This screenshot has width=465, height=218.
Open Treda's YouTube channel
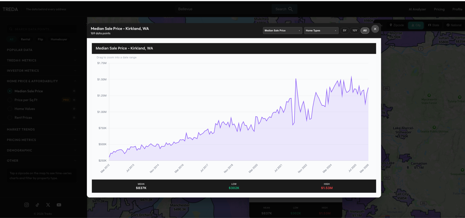[59, 205]
